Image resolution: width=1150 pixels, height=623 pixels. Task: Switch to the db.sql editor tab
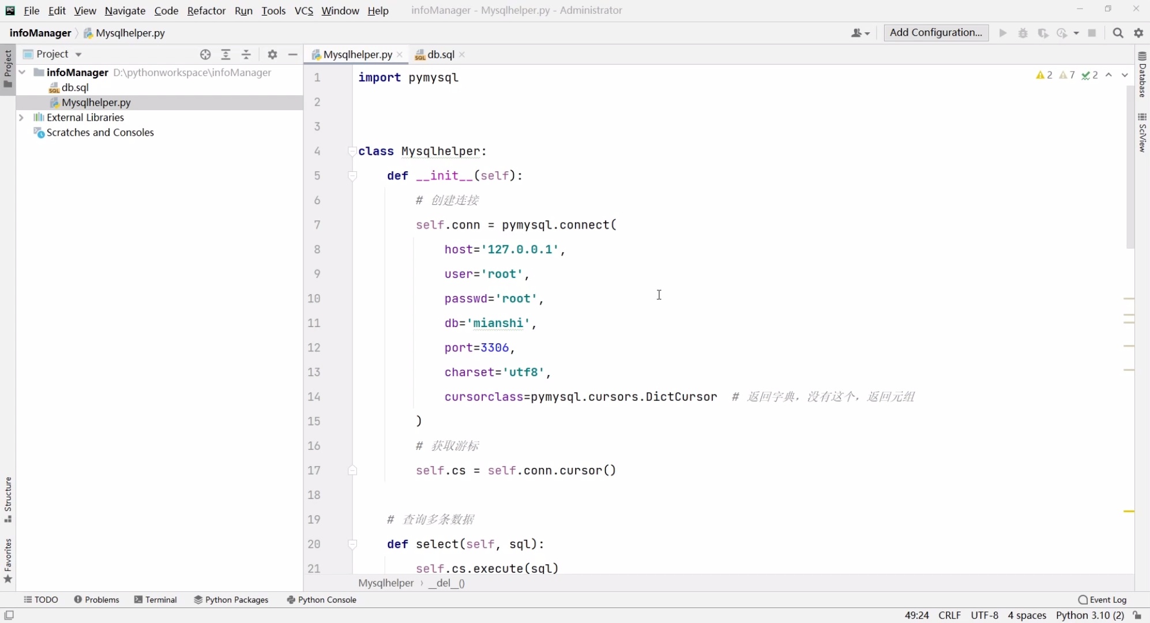click(x=440, y=54)
